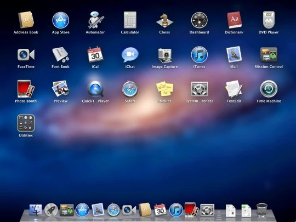296x222 pixels.
Task: Open DVD Player
Action: point(269,20)
